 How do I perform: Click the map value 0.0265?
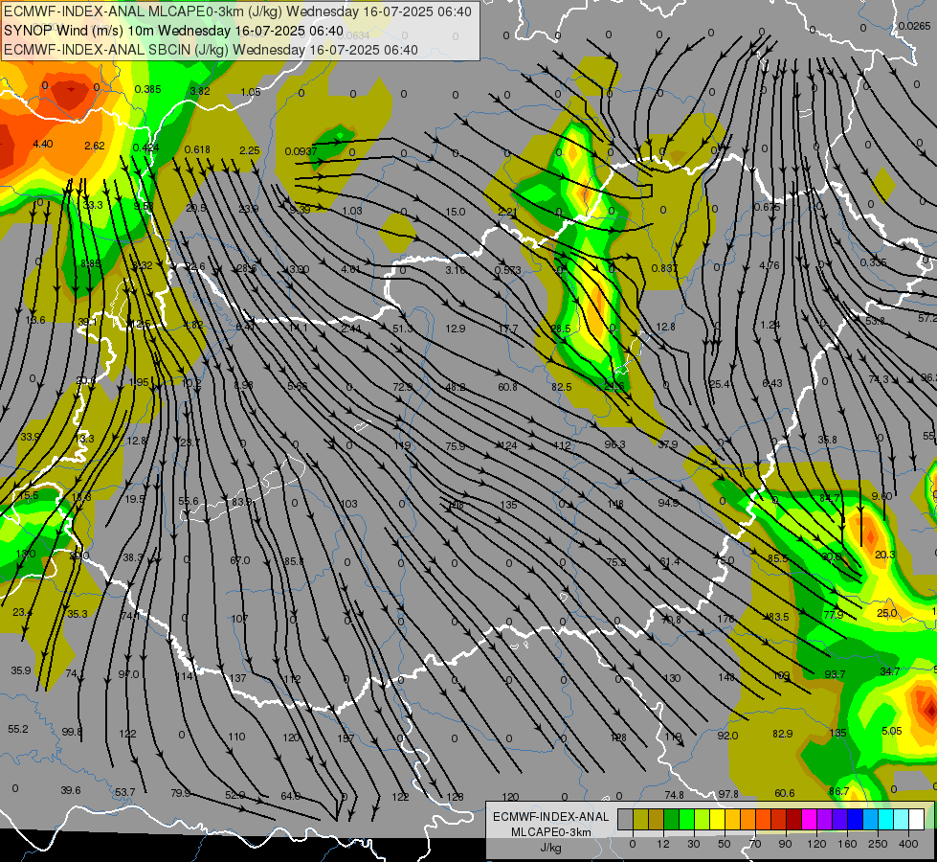[914, 26]
